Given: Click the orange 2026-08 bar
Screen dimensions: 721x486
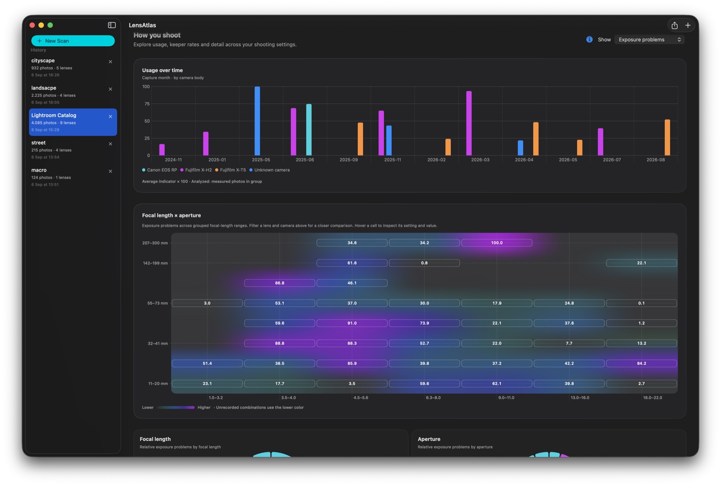Looking at the screenshot, I should [x=667, y=137].
